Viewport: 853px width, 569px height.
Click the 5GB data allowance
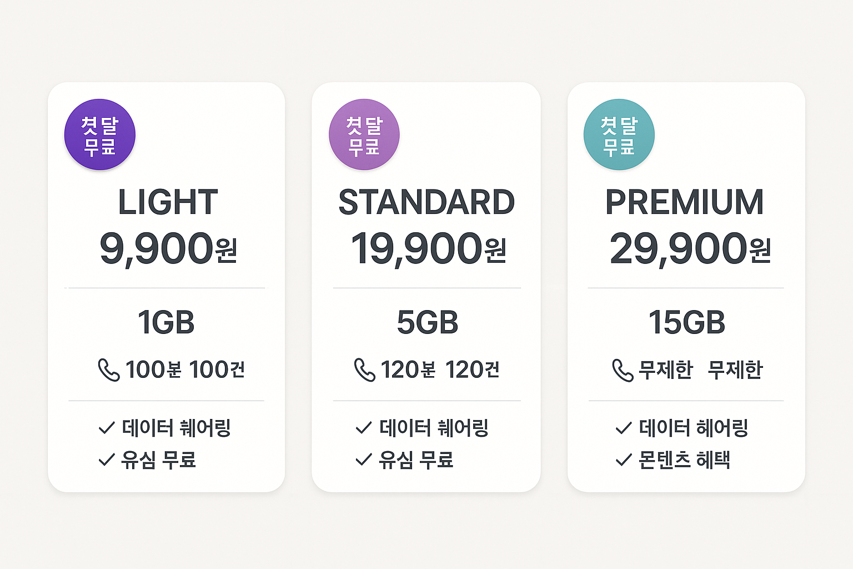[x=428, y=322]
